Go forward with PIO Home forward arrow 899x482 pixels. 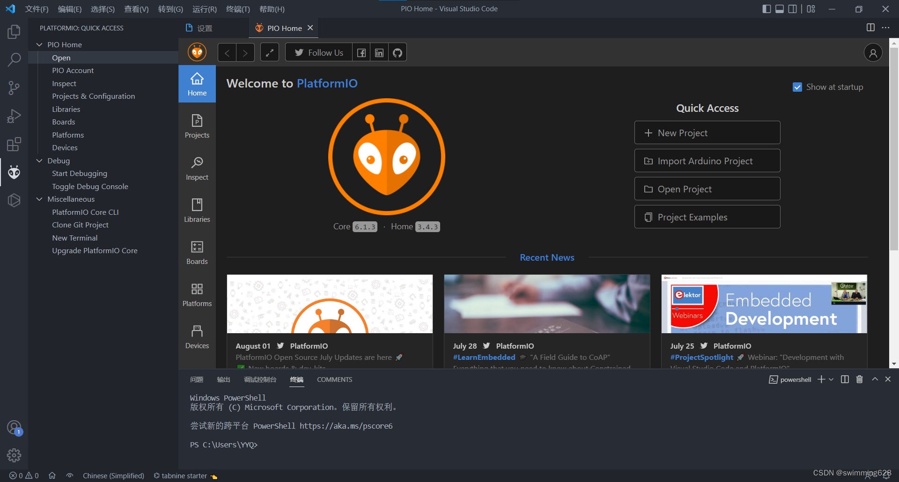tap(245, 52)
